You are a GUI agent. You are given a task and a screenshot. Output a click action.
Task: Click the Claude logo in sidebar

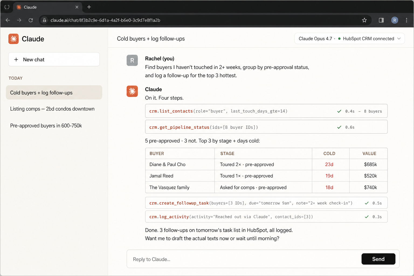pyautogui.click(x=13, y=39)
